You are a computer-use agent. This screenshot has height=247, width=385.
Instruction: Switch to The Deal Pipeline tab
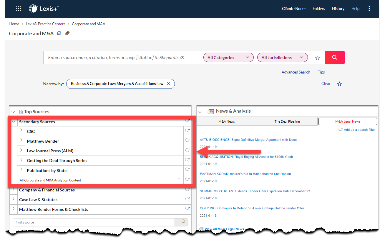point(287,121)
